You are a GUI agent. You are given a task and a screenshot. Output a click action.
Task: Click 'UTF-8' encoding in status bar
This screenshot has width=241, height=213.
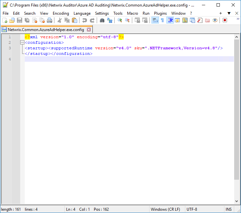192,209
